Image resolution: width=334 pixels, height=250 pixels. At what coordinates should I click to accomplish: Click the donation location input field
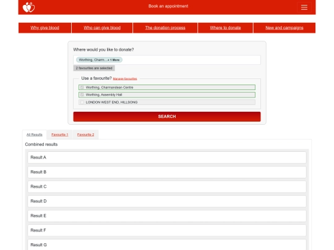(x=167, y=60)
